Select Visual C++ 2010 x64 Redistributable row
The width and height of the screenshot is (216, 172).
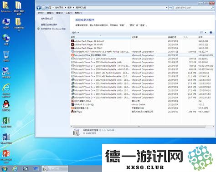142,73
